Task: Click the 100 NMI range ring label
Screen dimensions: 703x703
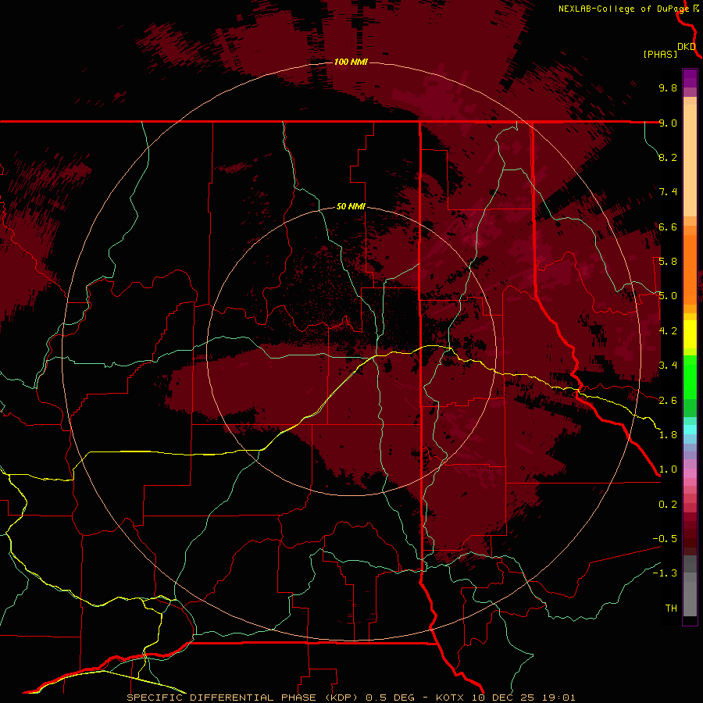Action: 351,62
